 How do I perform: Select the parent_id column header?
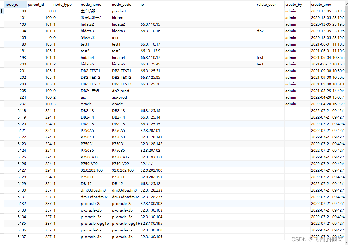click(x=40, y=5)
